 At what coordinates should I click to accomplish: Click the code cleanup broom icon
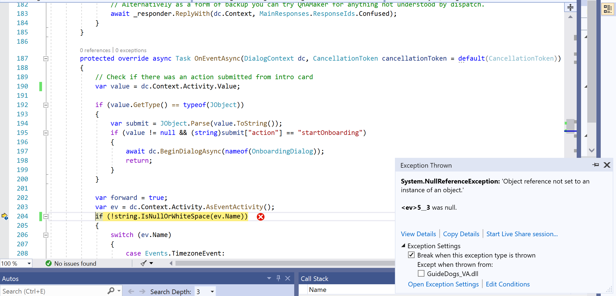(x=144, y=263)
